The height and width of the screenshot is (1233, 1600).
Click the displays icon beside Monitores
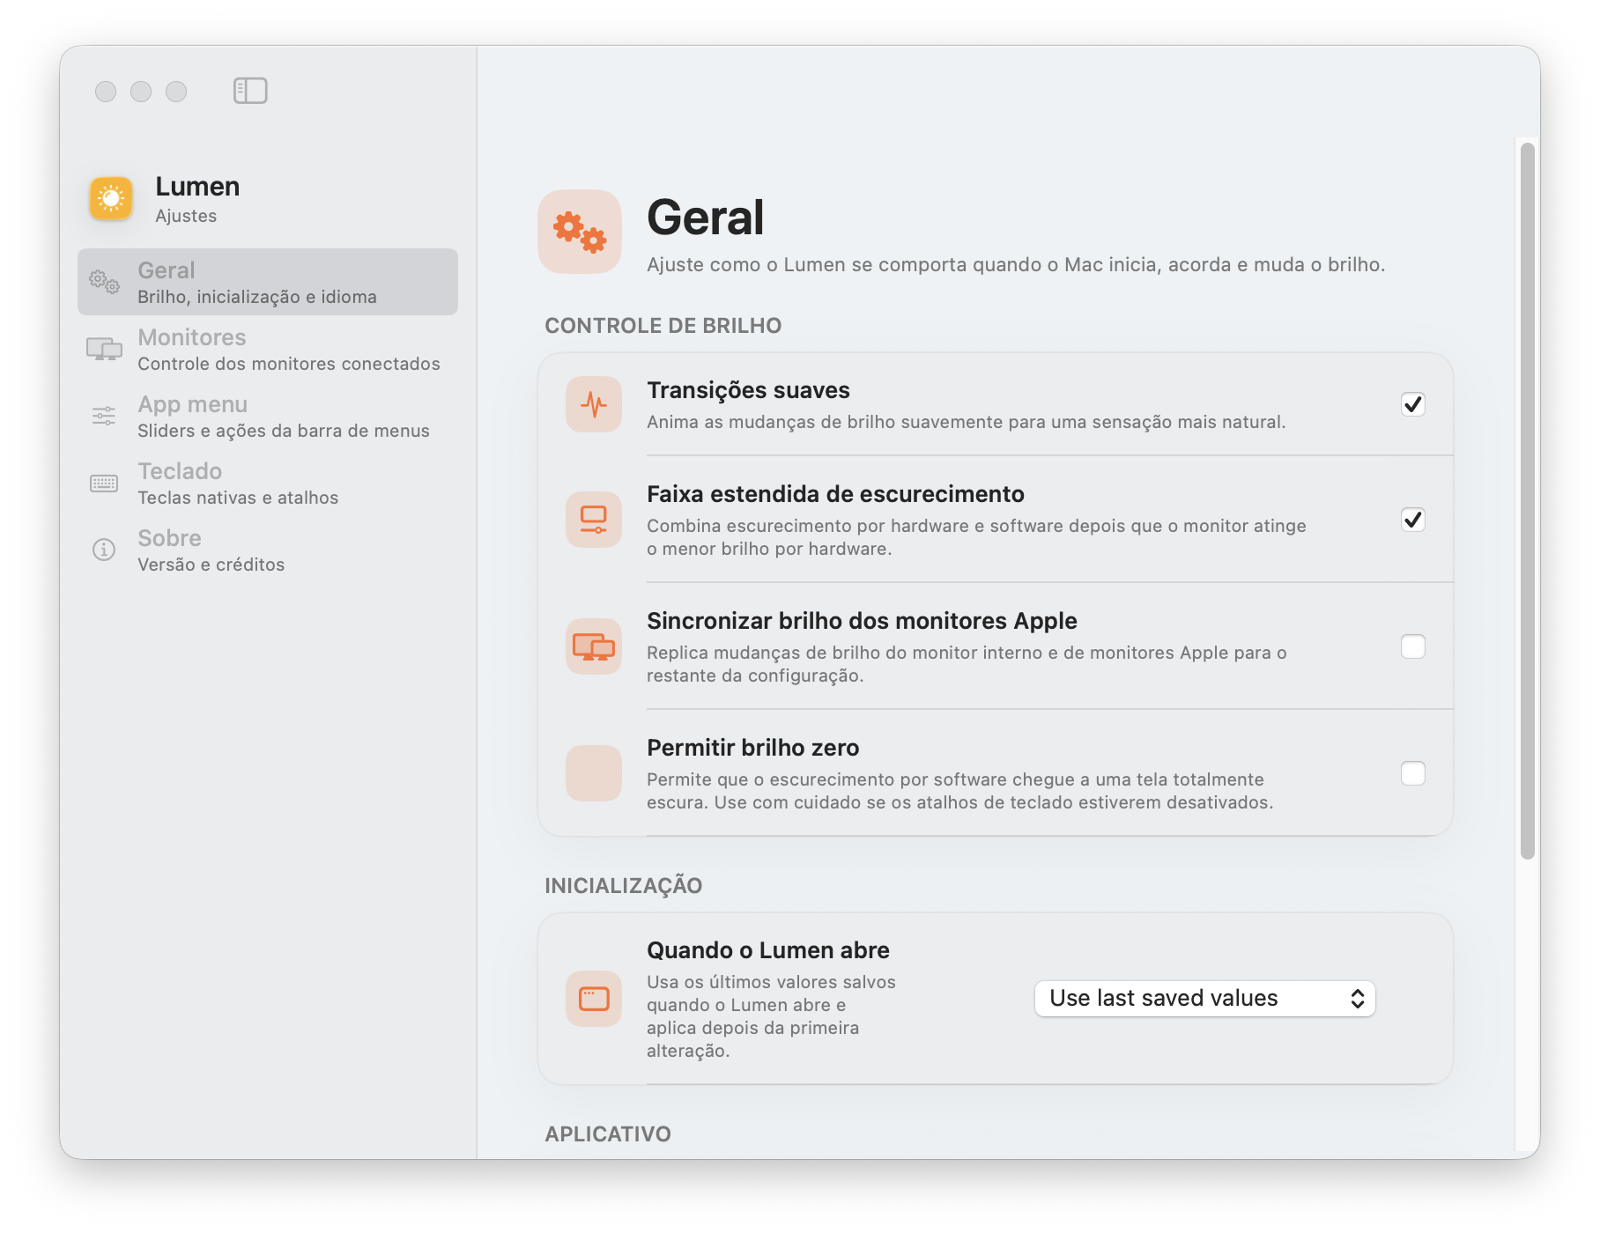[x=104, y=350]
